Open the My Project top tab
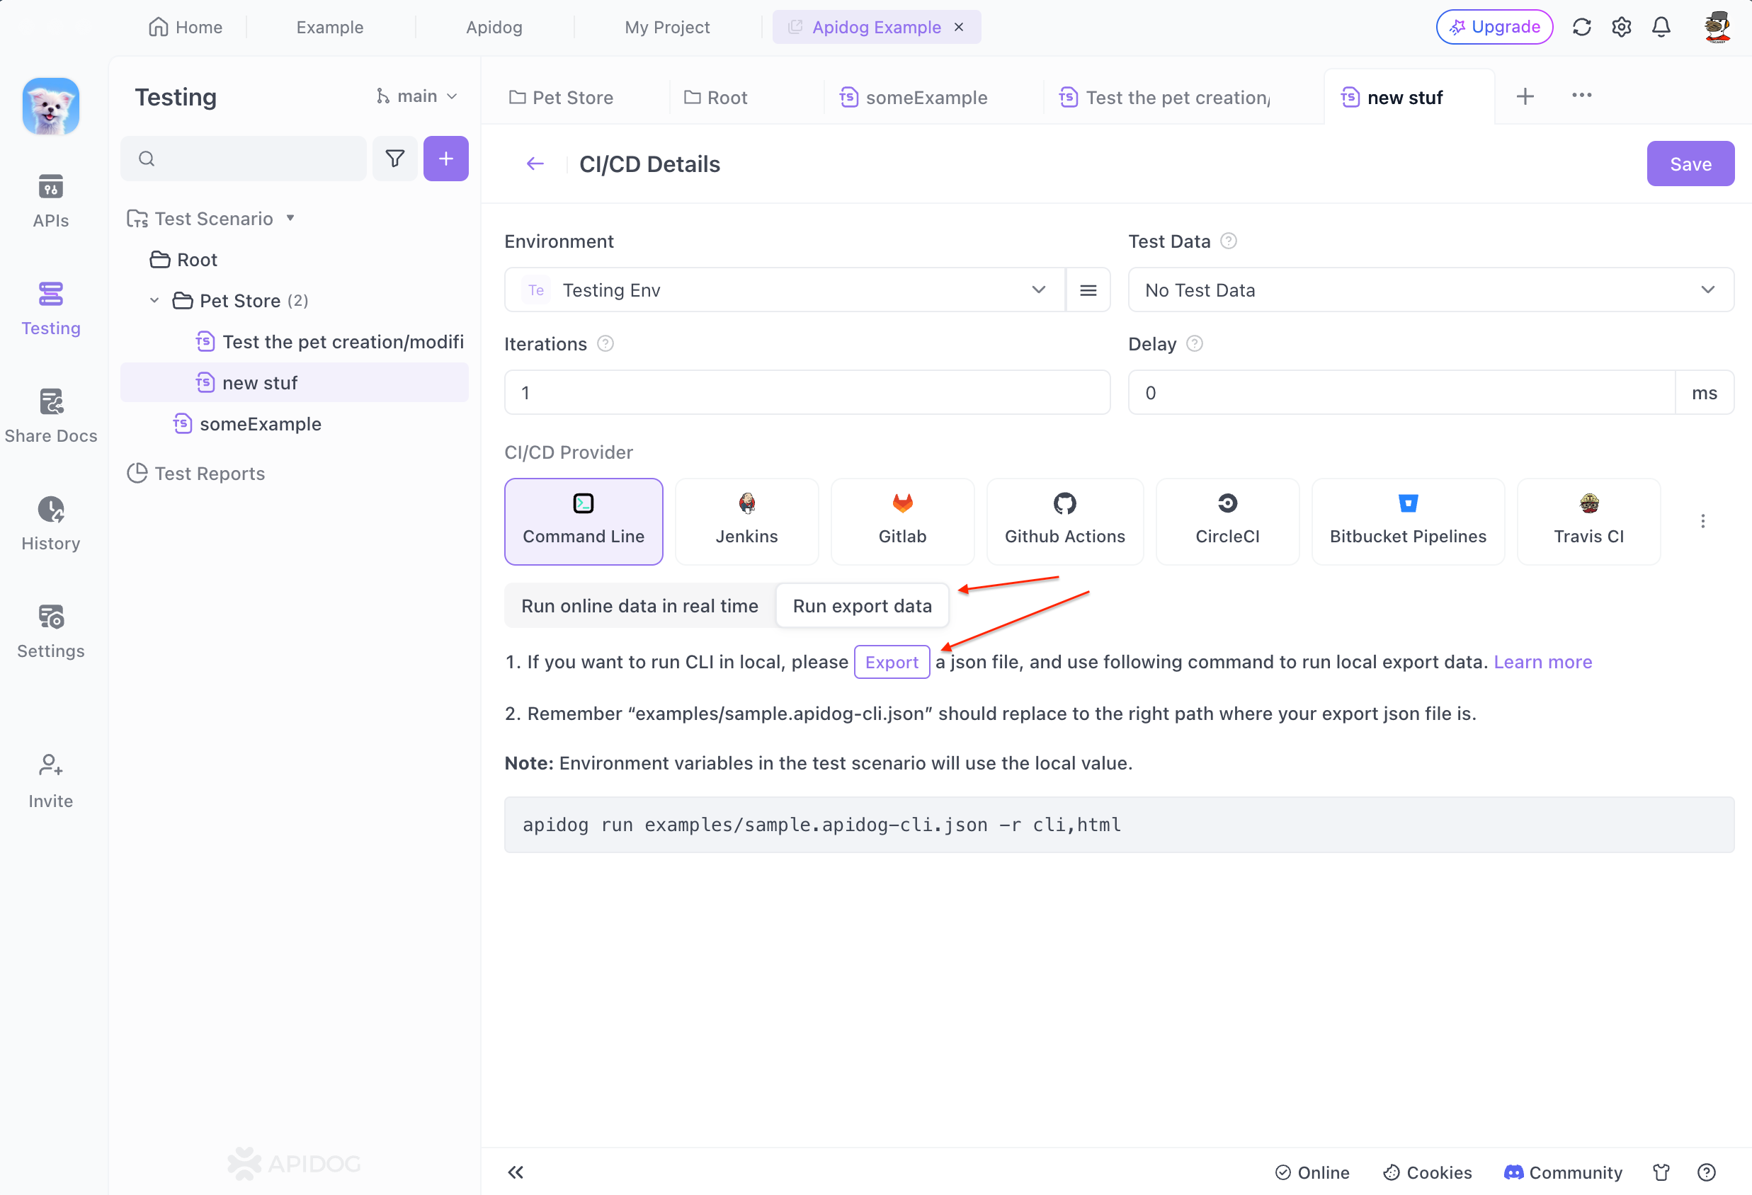The width and height of the screenshot is (1752, 1195). click(x=667, y=27)
